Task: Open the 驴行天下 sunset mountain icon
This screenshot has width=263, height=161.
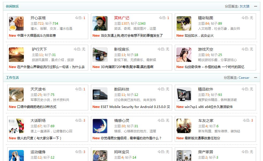Action: tap(16, 55)
